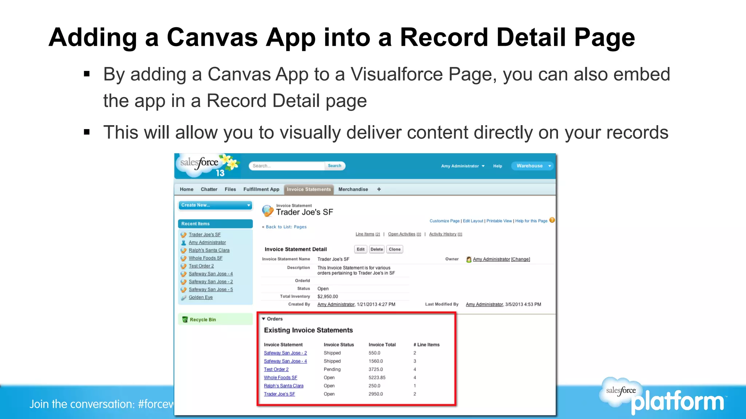Open Safeway San Jose - 2 in Orders table
This screenshot has width=746, height=419.
click(285, 353)
